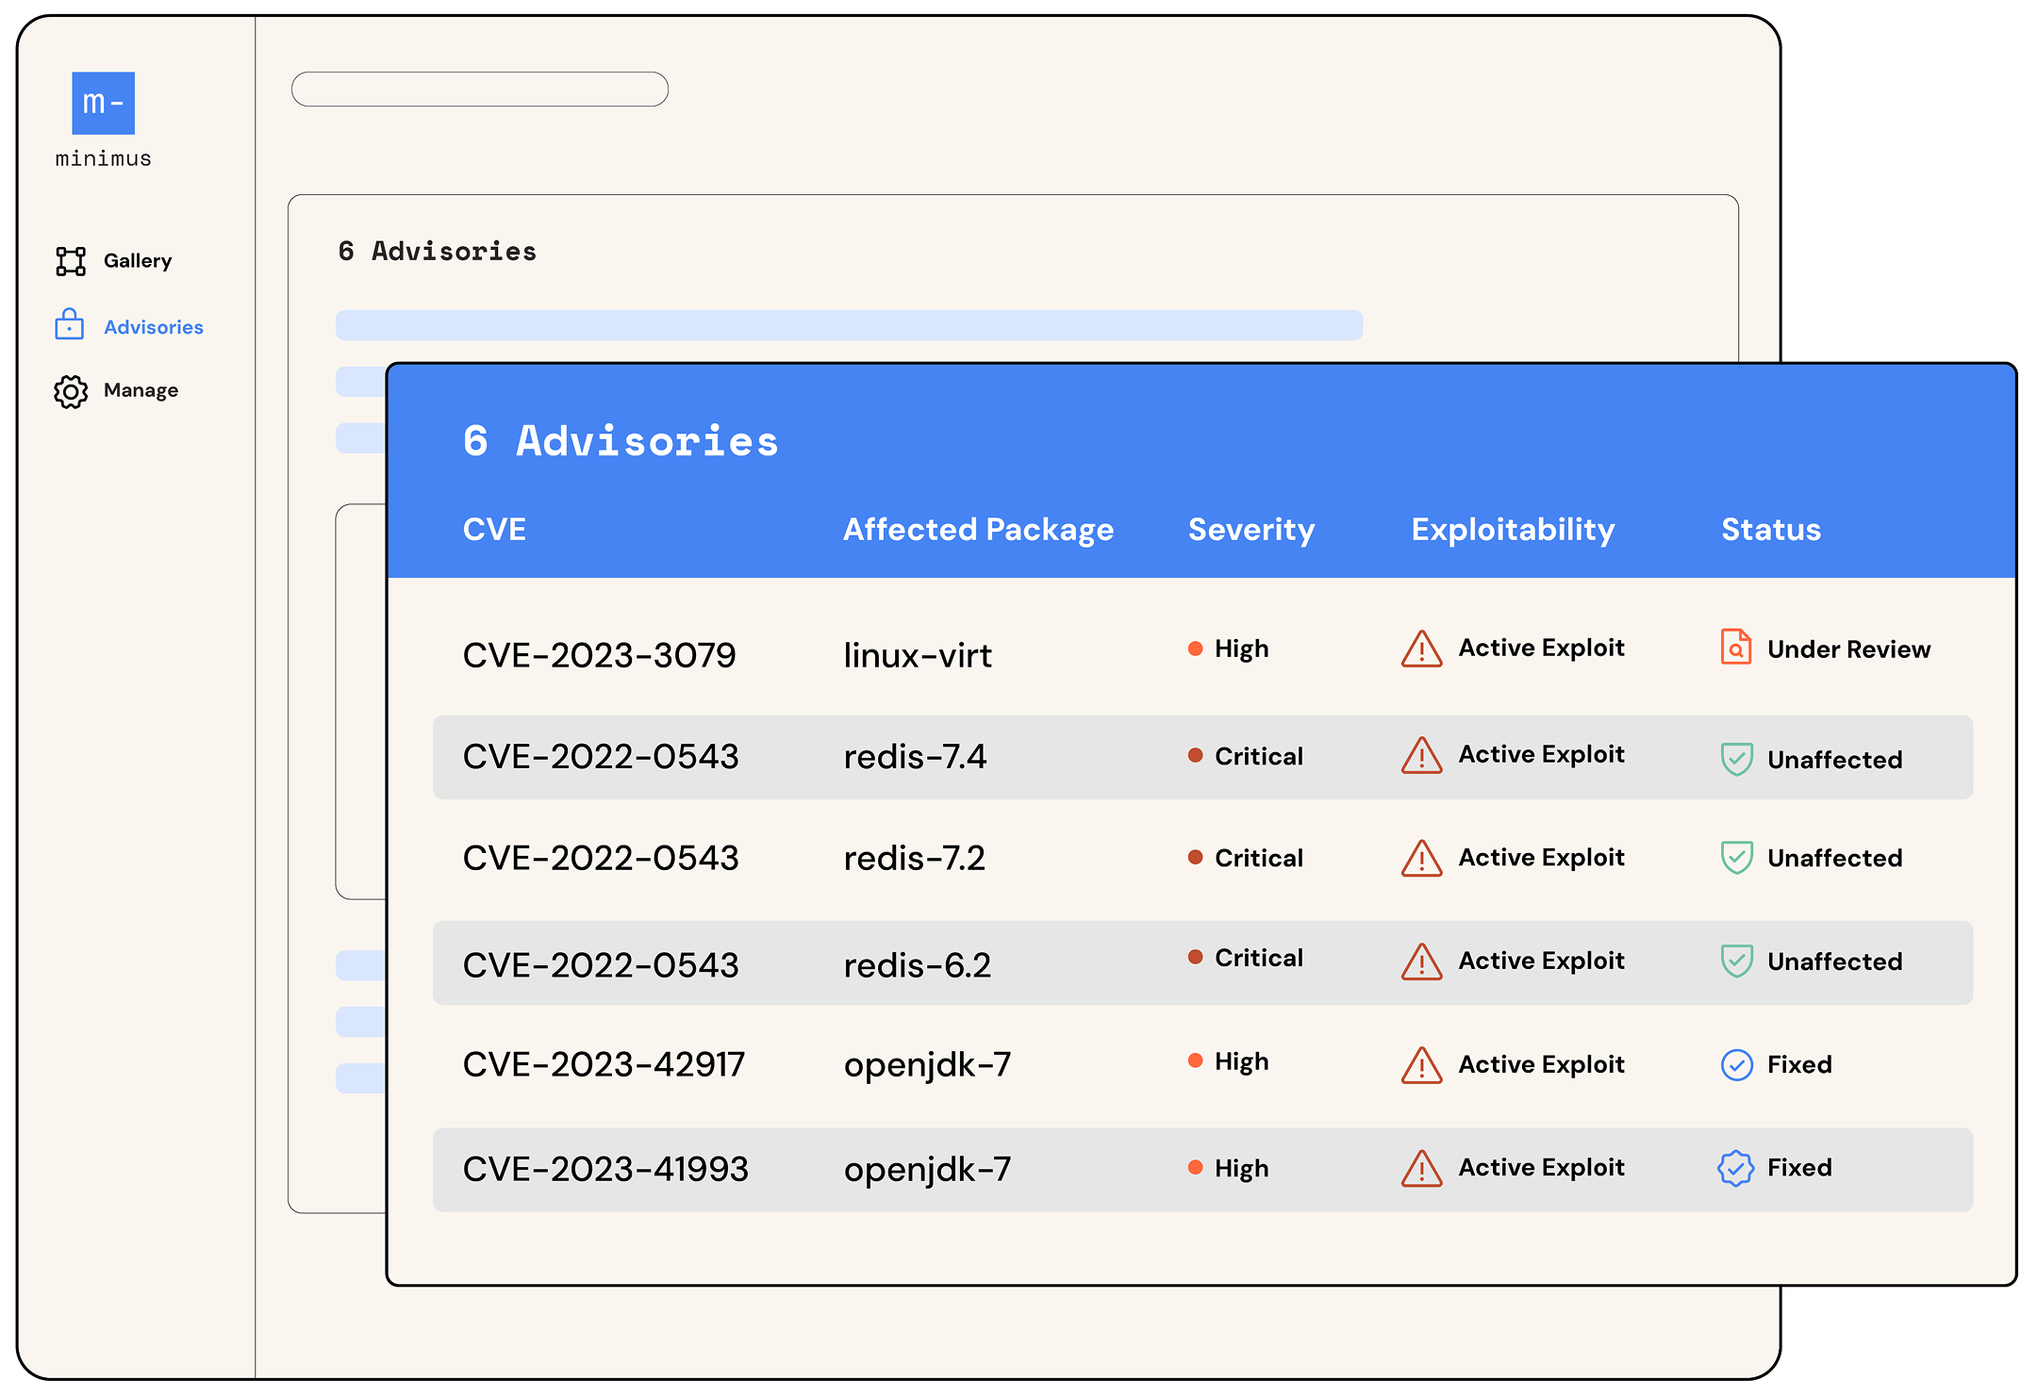
Task: Click the Fixed badge icon for CVE-2023-41993
Action: tap(1735, 1168)
